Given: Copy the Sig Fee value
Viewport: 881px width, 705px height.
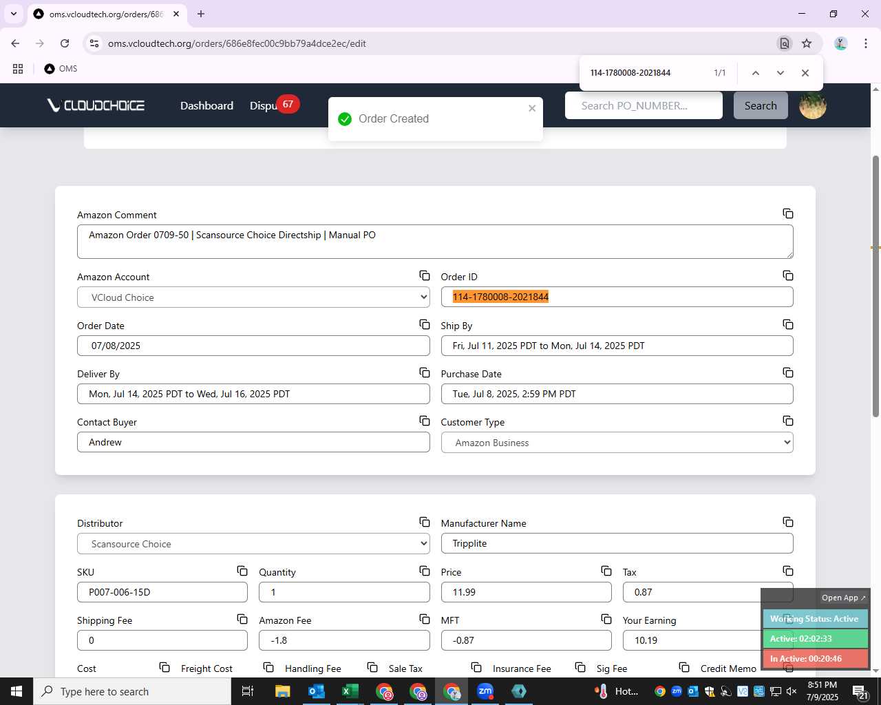Looking at the screenshot, I should (x=684, y=667).
